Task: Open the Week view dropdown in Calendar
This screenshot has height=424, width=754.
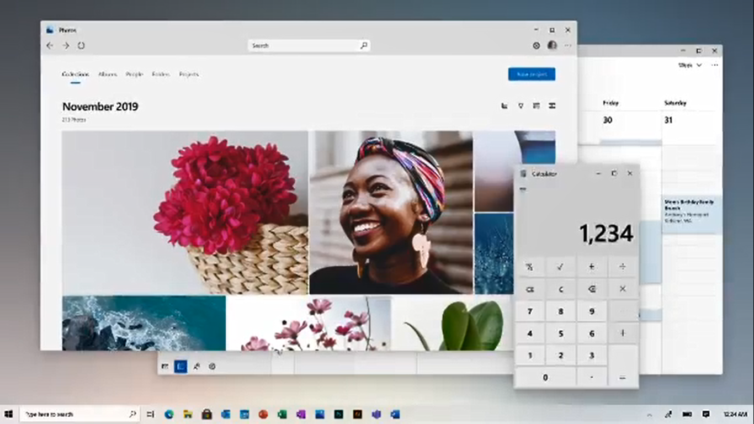Action: [x=691, y=65]
